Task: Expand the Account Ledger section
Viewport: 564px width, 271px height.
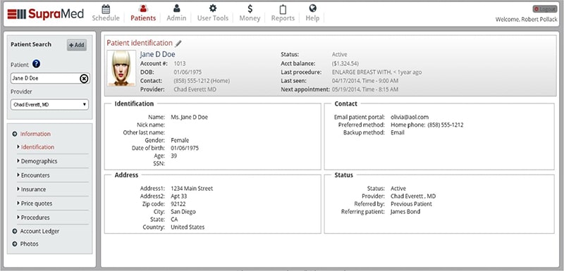Action: click(x=14, y=231)
